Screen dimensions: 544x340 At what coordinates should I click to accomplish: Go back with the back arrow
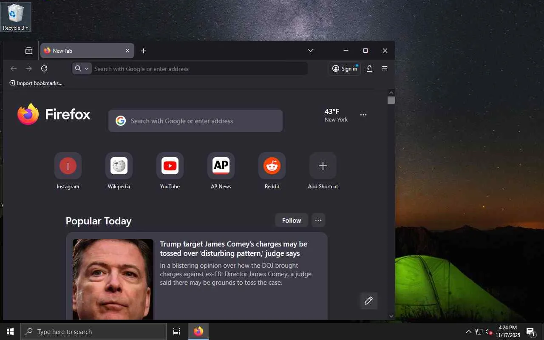tap(14, 68)
